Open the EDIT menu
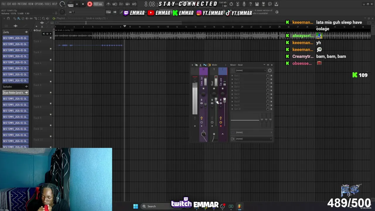This screenshot has height=211, width=375. (9, 4)
